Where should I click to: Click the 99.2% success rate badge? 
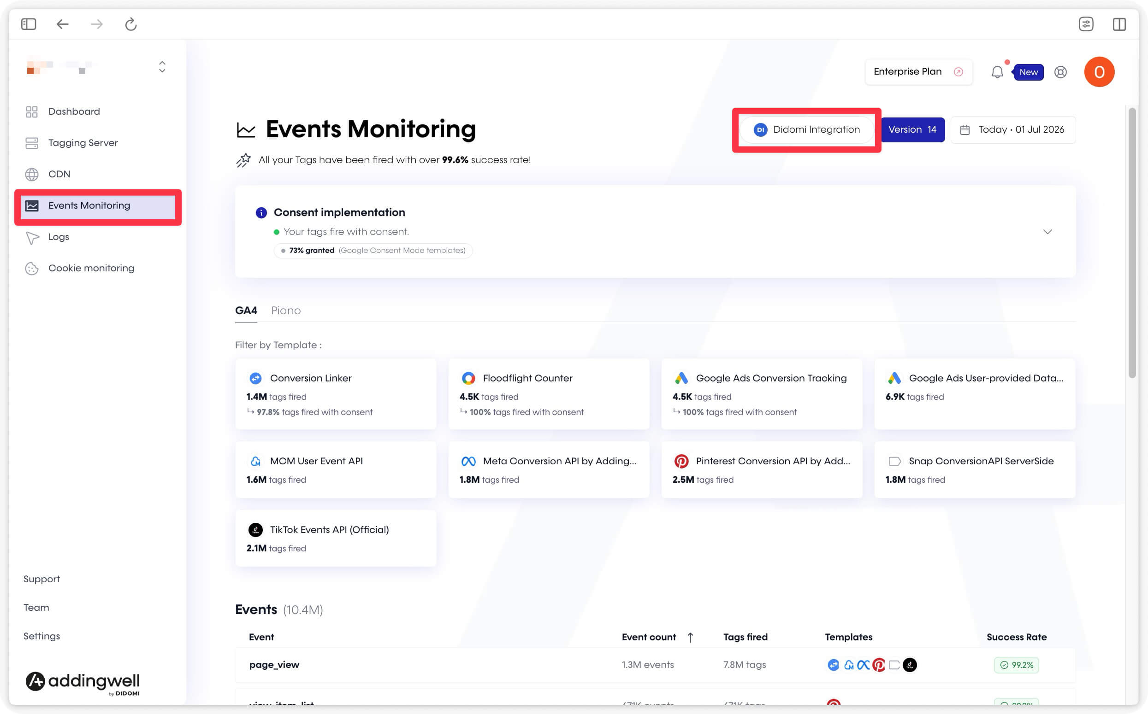click(1016, 665)
